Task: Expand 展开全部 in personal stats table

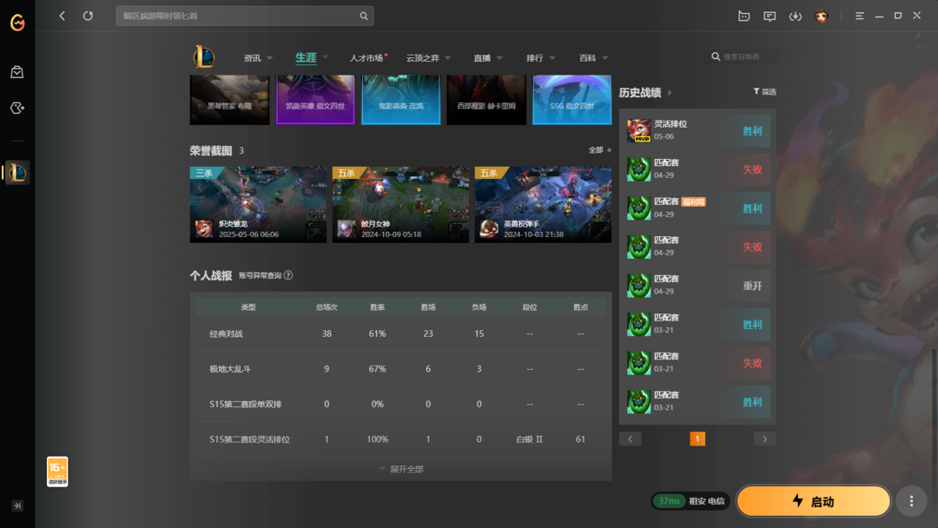Action: point(401,470)
